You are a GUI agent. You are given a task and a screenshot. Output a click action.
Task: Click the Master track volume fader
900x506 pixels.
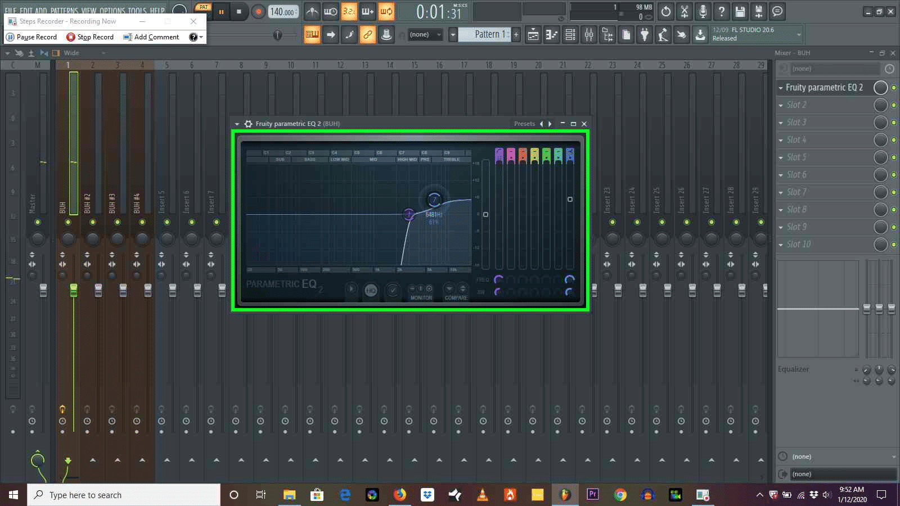(43, 290)
